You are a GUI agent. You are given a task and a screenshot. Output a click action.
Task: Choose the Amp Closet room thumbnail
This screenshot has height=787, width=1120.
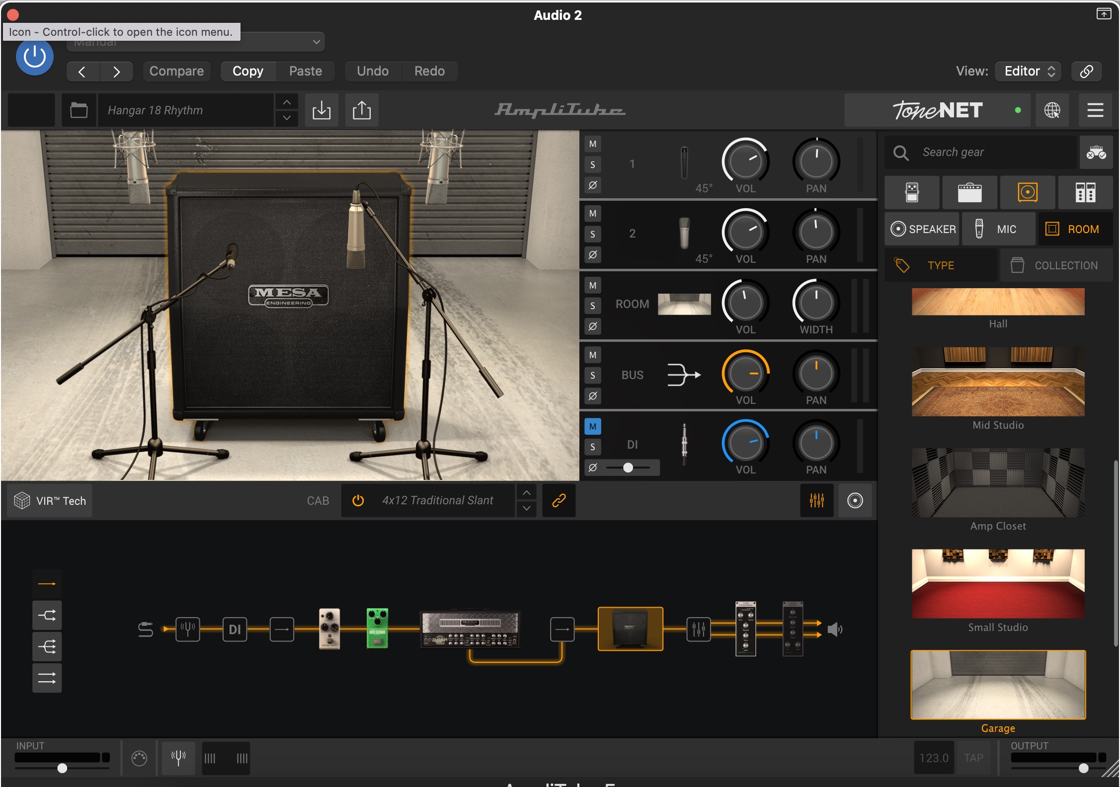click(998, 482)
